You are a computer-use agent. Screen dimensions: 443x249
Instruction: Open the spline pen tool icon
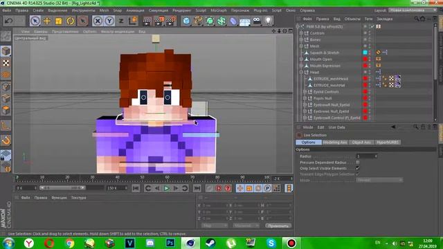pyautogui.click(x=198, y=21)
